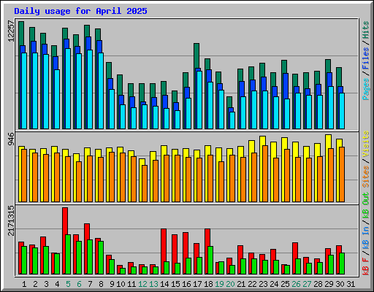Image resolution: width=374 pixels, height=292 pixels.
Task: Click green weekend day label 12
Action: (142, 284)
